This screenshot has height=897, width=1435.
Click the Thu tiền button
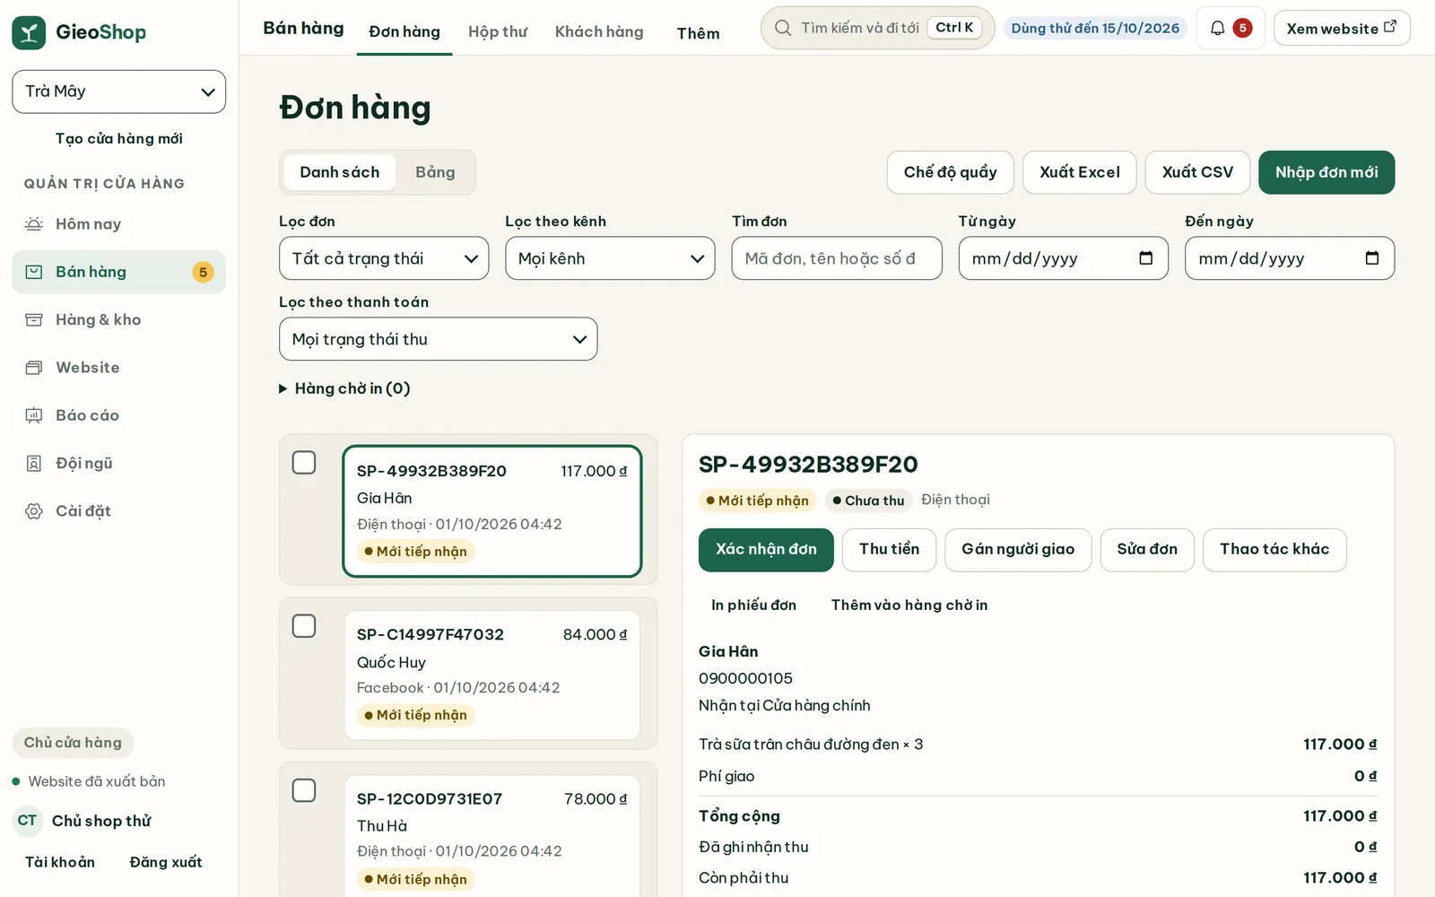(x=889, y=550)
